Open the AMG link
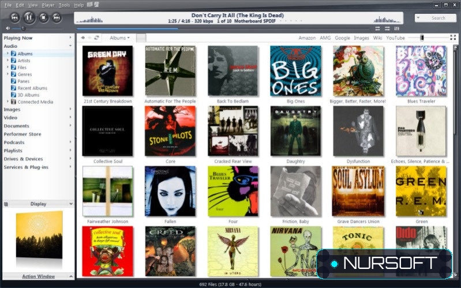 325,38
